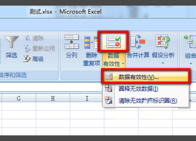The width and height of the screenshot is (196, 141).
Task: Expand the 组合 dropdown arrow
Action: (x=191, y=64)
